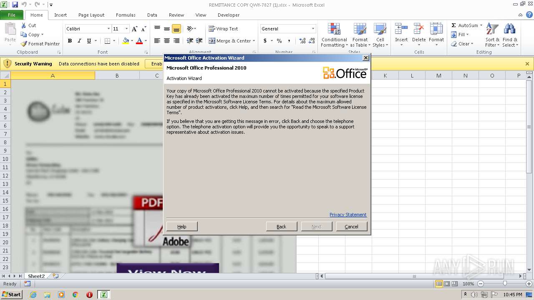Open Format as Table gallery
Viewport: 534px width, 300px height.
pyautogui.click(x=360, y=35)
